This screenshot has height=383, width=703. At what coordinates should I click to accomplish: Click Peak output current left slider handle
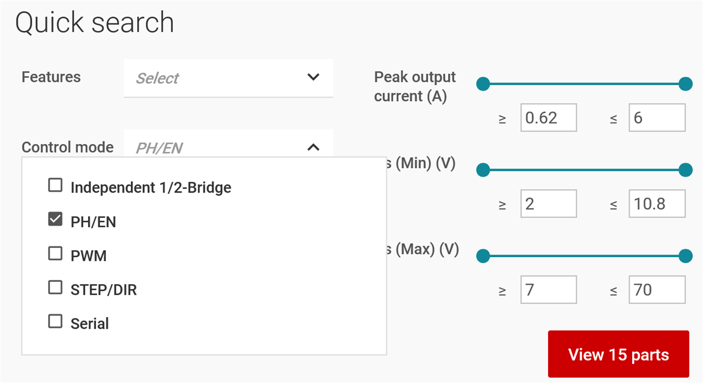click(x=484, y=85)
